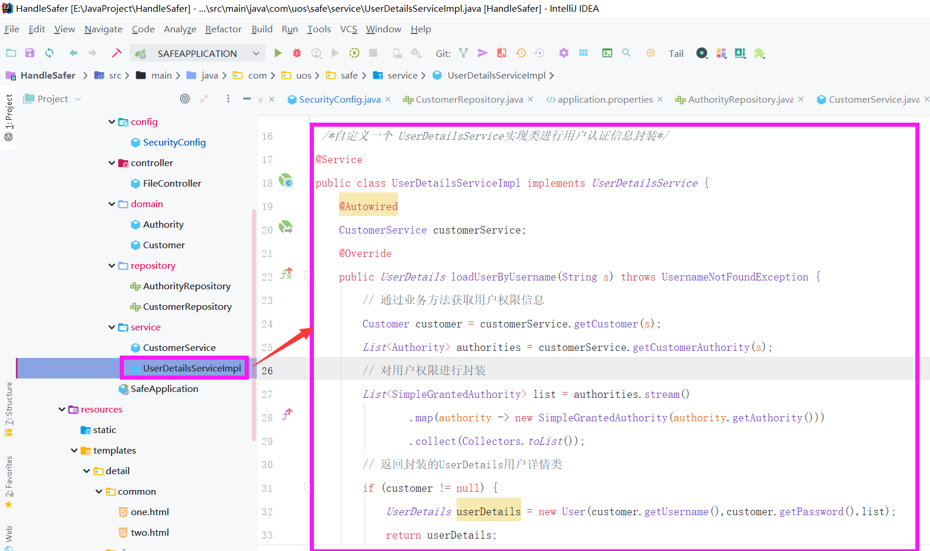Viewport: 930px width, 551px height.
Task: Open the Terminal icon in the toolbar
Action: click(607, 53)
